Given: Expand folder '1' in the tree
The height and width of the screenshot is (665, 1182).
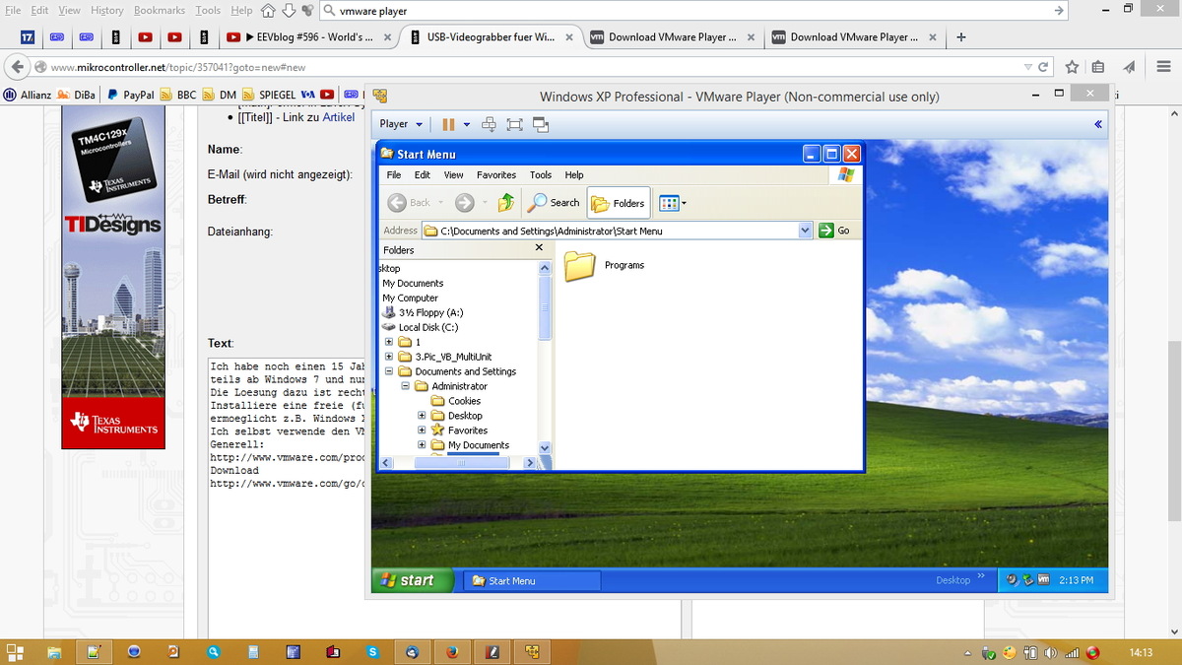Looking at the screenshot, I should point(389,342).
